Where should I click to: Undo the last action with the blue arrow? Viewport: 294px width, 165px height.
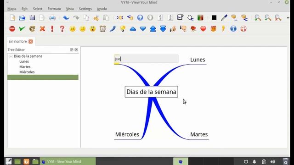pyautogui.click(x=66, y=17)
